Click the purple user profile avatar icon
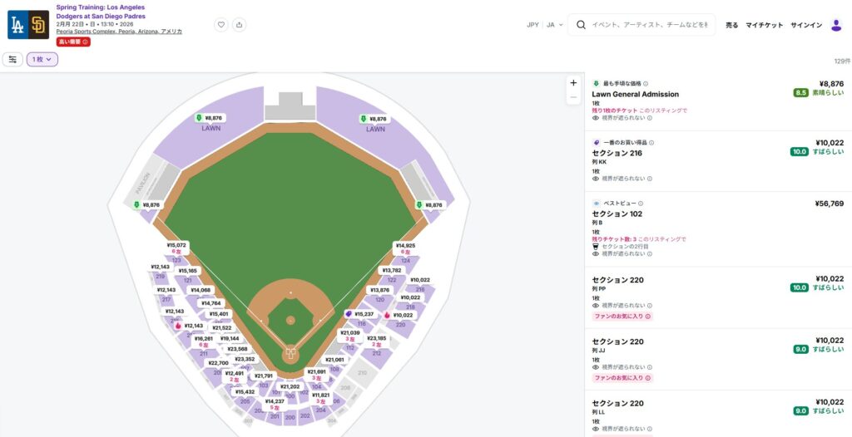852x437 pixels. 836,25
